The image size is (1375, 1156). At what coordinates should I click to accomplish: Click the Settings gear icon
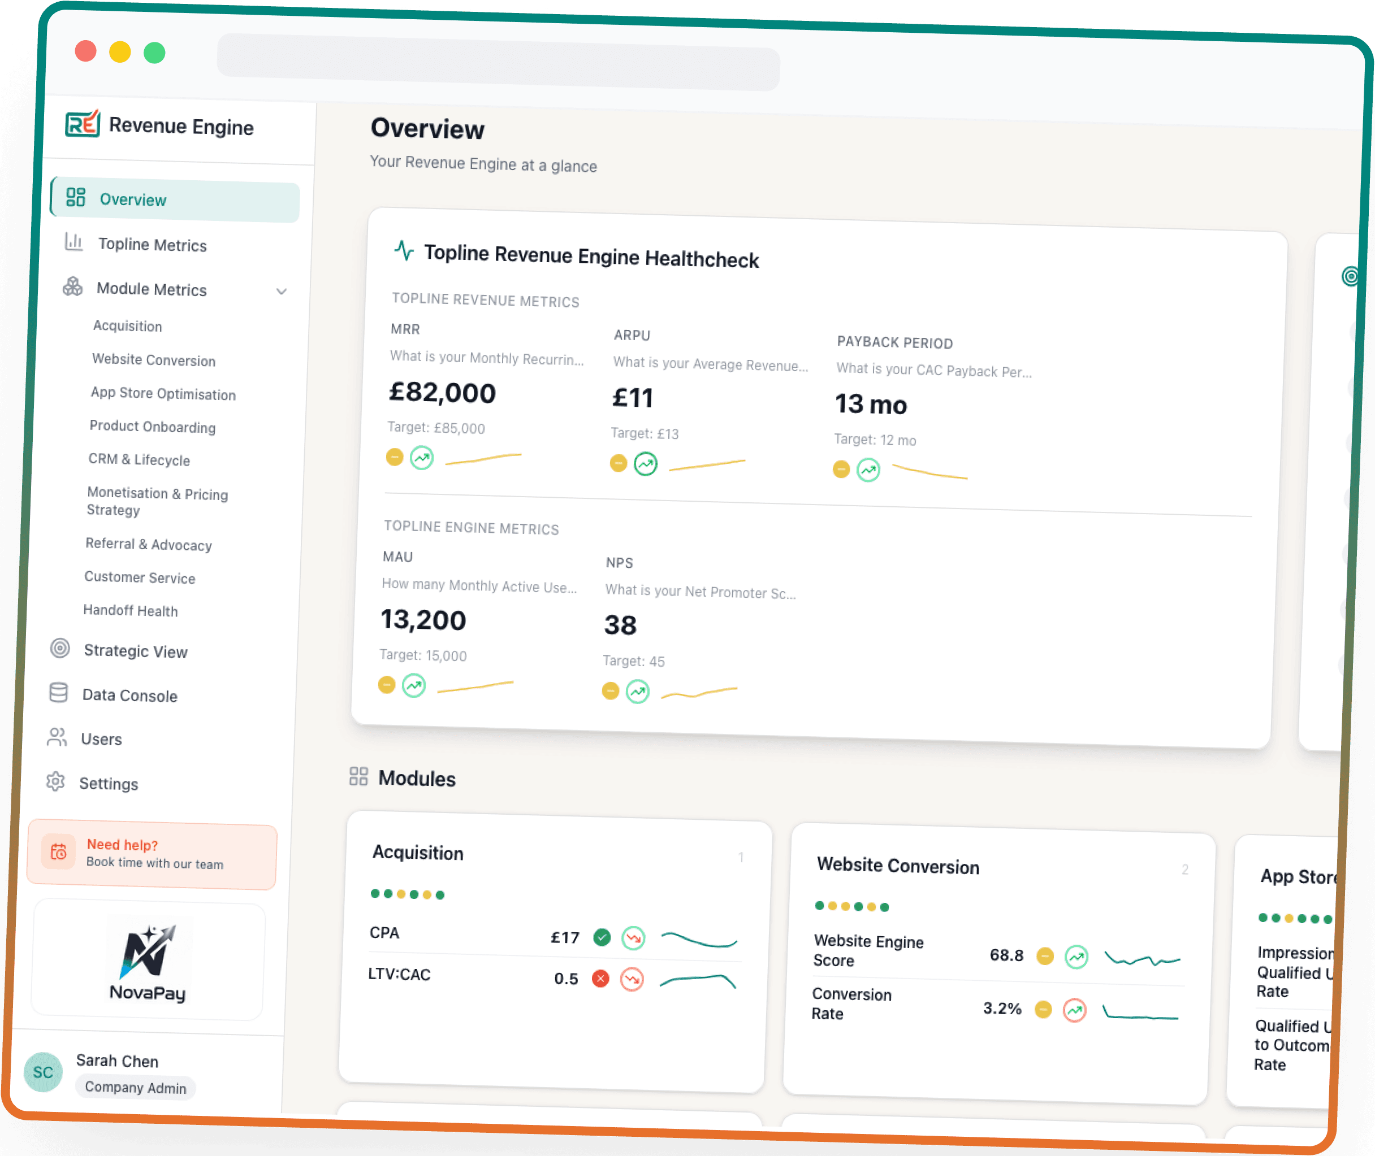[x=56, y=781]
